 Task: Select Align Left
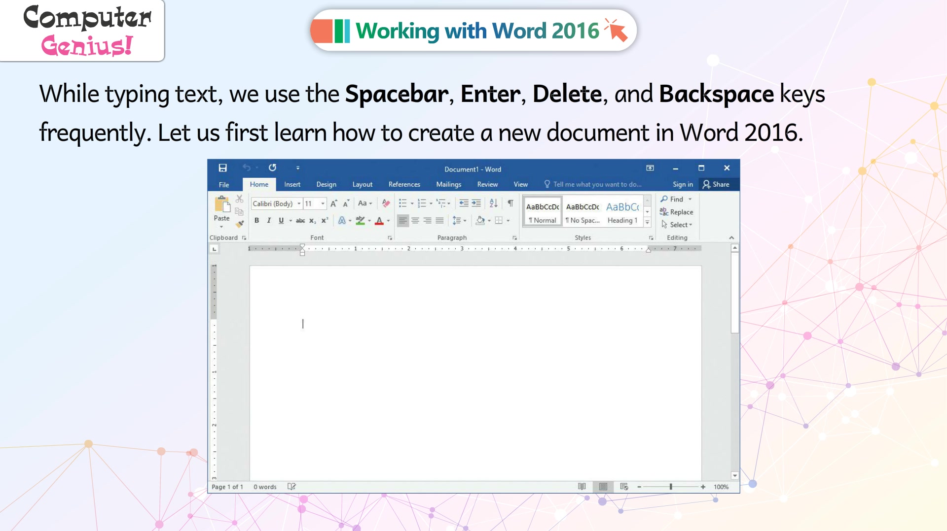point(403,221)
